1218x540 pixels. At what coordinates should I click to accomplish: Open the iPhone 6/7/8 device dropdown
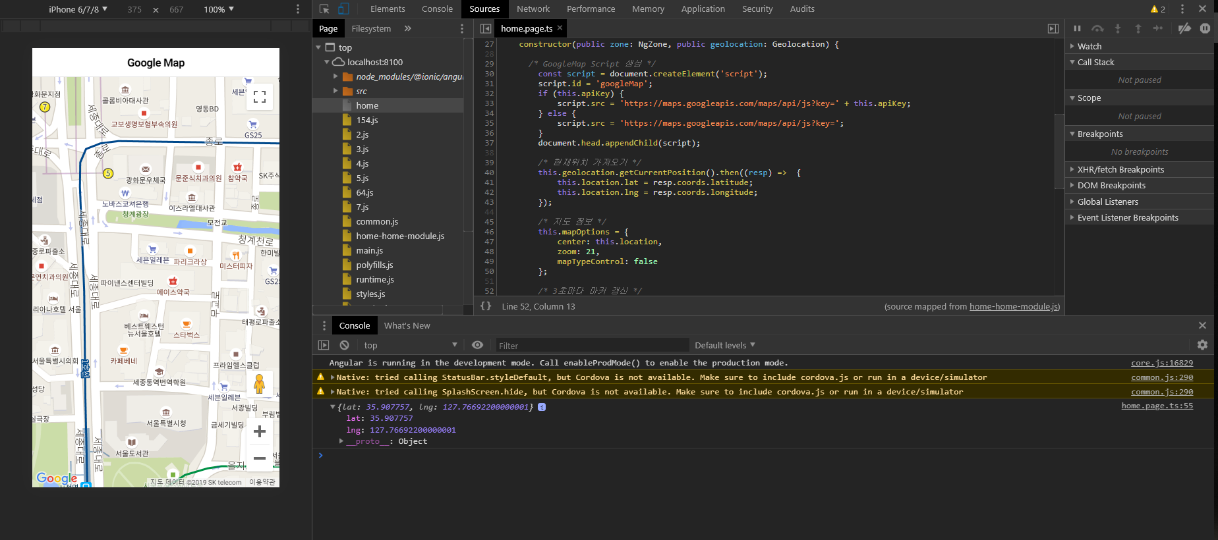78,9
